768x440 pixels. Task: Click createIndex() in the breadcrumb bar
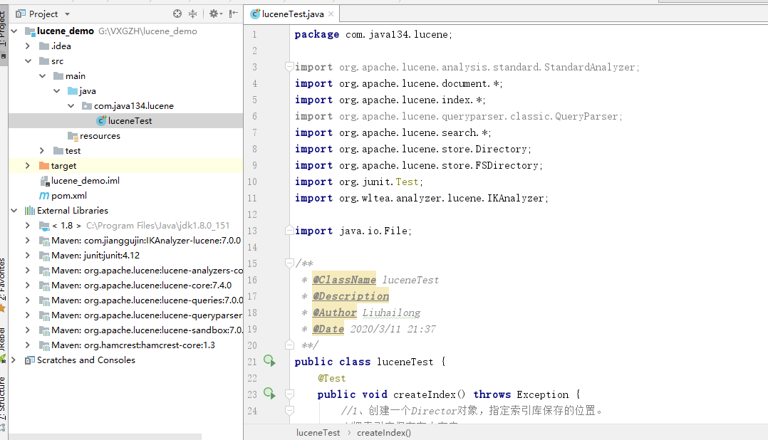pos(384,433)
